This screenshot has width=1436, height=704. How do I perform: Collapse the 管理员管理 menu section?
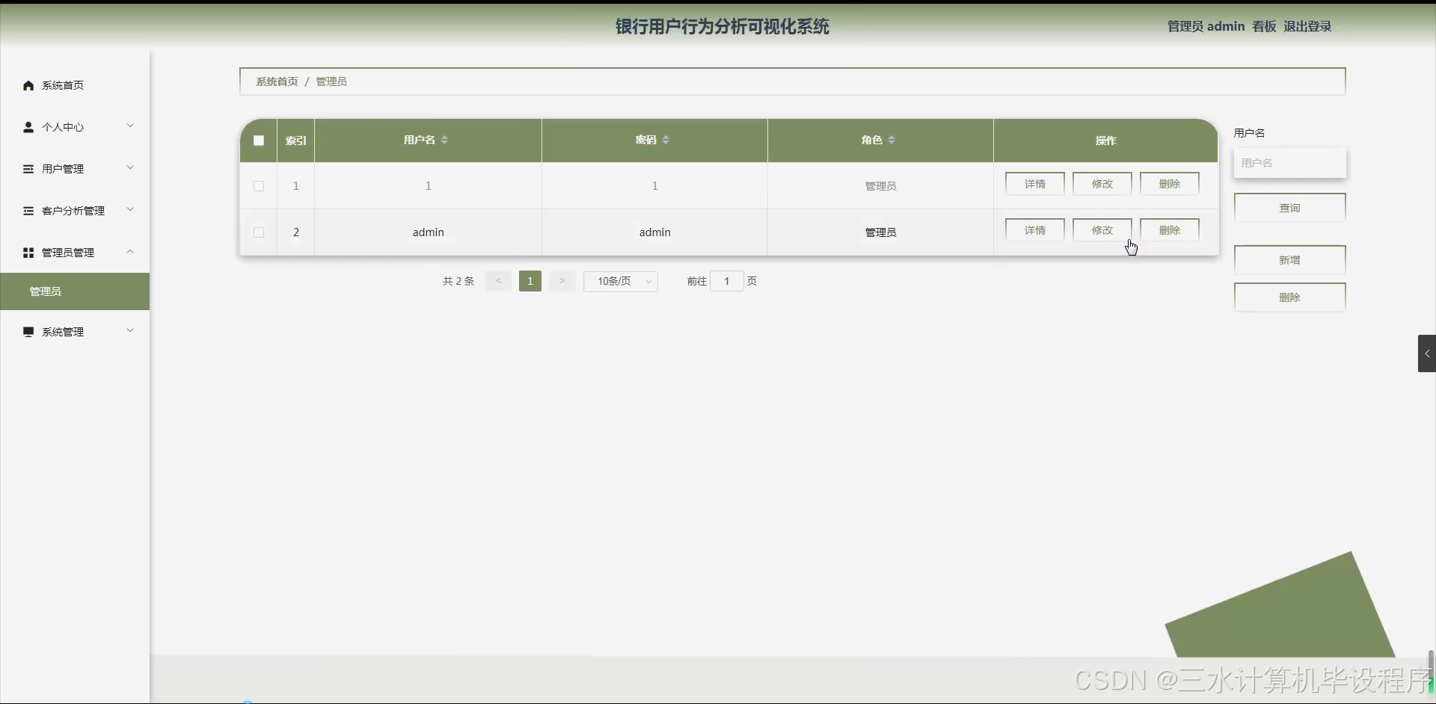[130, 253]
